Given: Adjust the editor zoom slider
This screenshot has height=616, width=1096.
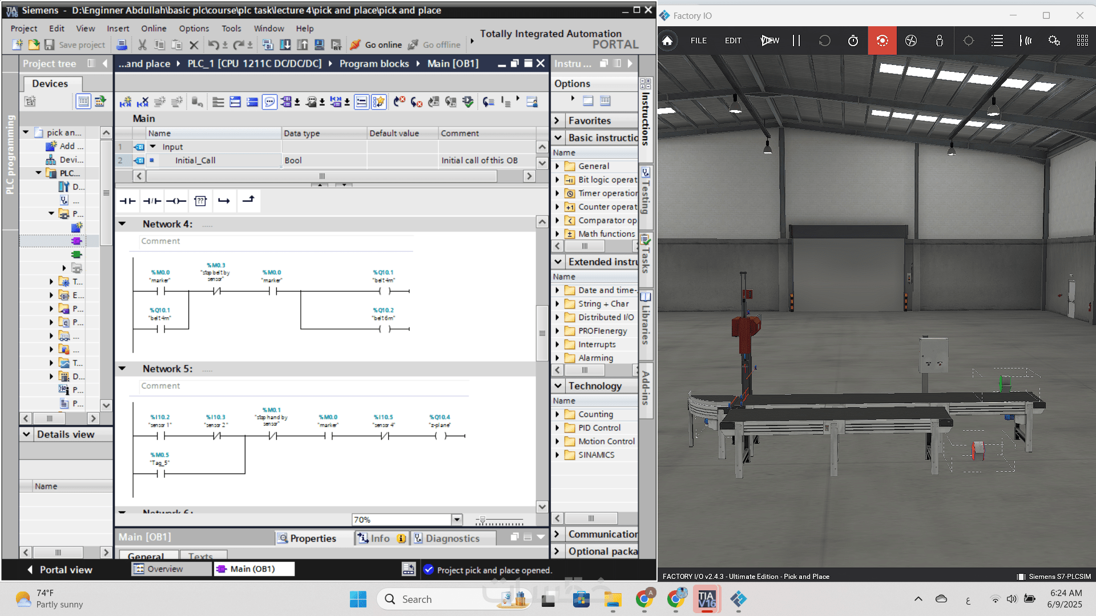Looking at the screenshot, I should click(483, 520).
